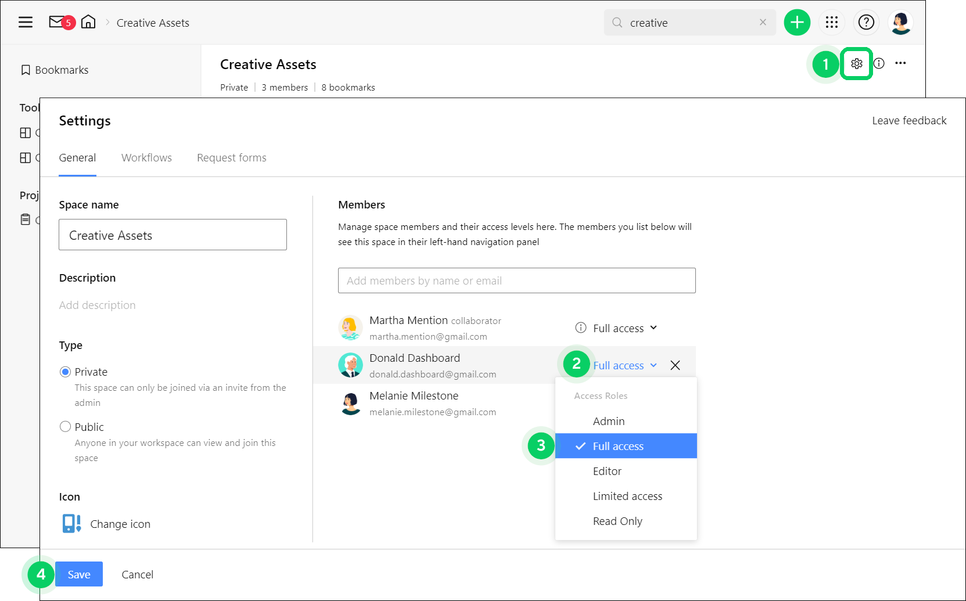The height and width of the screenshot is (601, 966).
Task: Click the 8 bookmarks link
Action: pyautogui.click(x=348, y=87)
